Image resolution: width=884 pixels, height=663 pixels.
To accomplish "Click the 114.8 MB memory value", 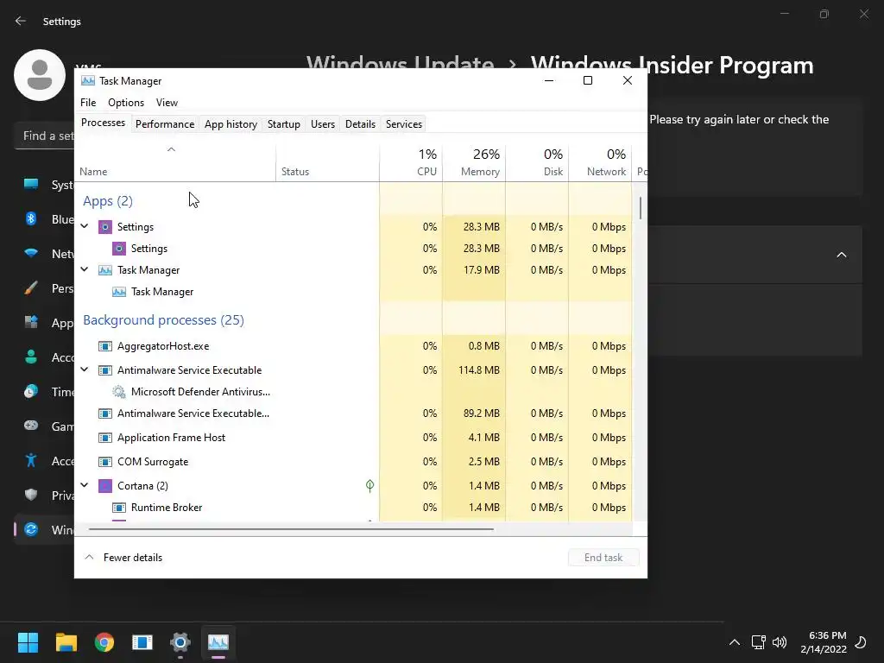I will point(478,370).
